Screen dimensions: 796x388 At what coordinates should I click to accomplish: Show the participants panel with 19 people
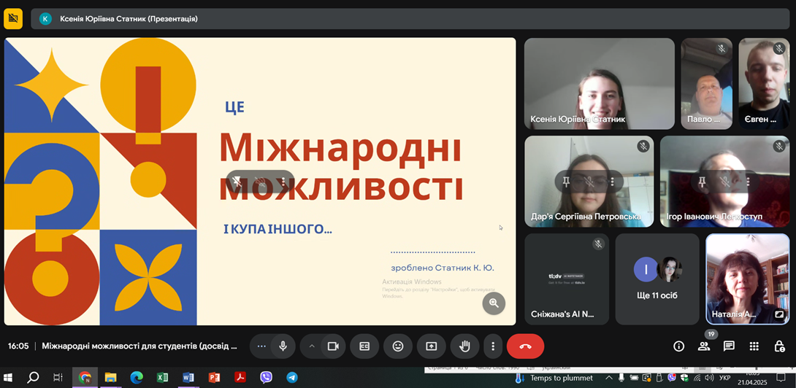pos(703,346)
